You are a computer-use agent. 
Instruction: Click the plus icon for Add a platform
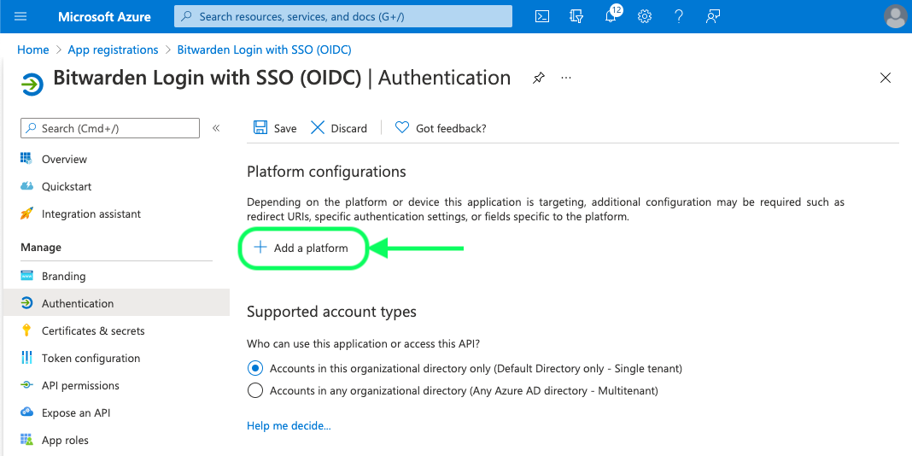click(x=260, y=248)
